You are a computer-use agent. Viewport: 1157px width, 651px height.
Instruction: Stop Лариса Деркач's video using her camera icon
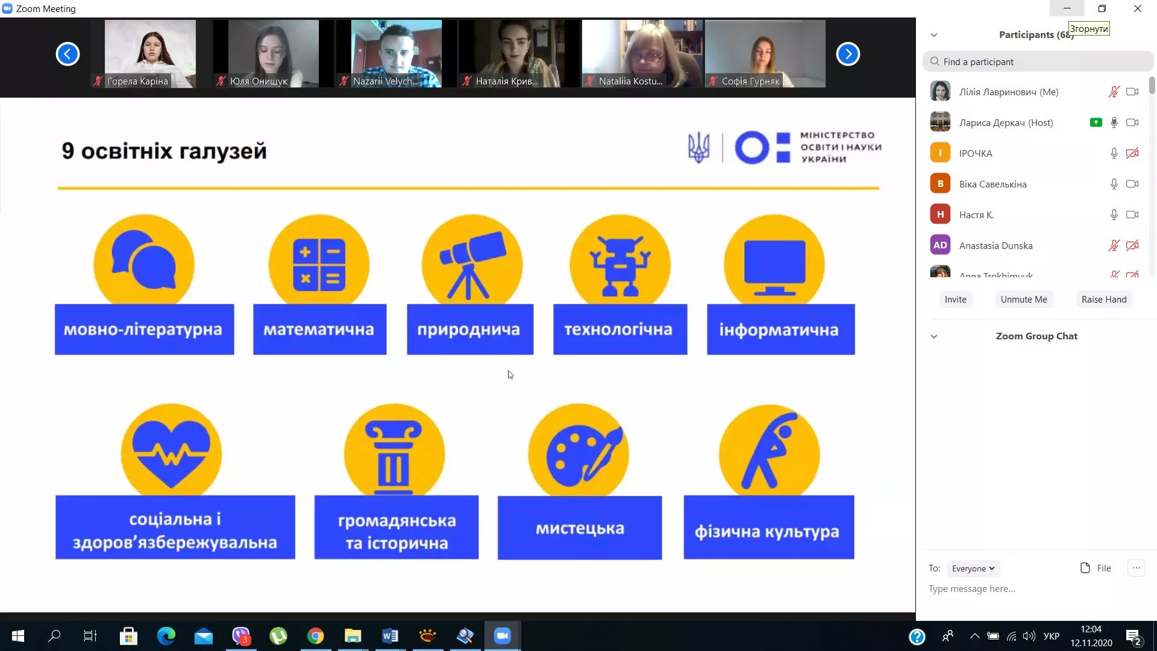pyautogui.click(x=1132, y=122)
